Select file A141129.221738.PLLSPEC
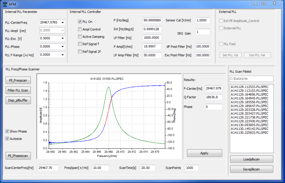 [x=250, y=117]
